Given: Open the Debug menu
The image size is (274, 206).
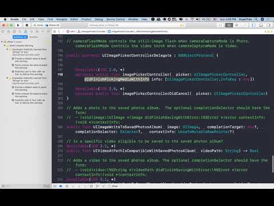Looking at the screenshot, I should [99, 19].
